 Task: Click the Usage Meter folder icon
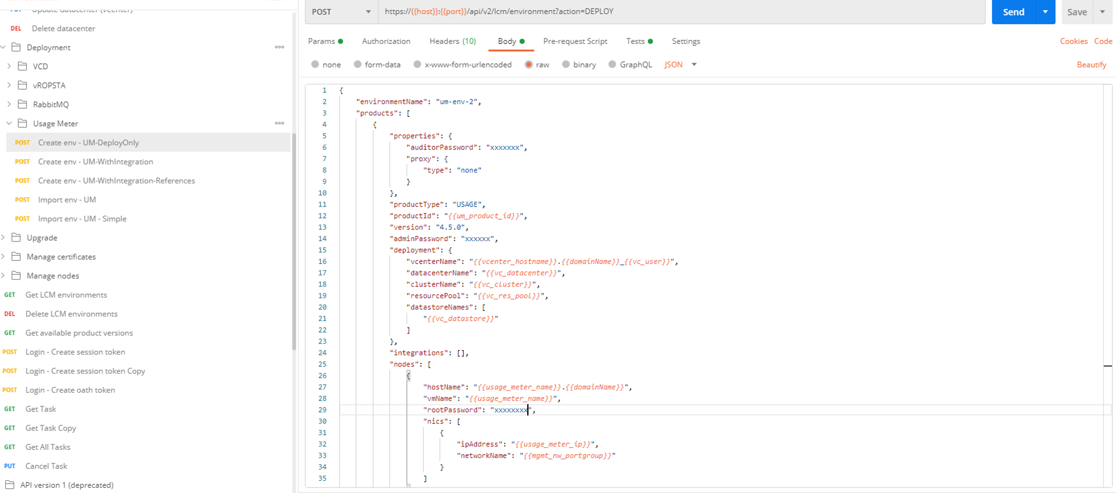(22, 123)
